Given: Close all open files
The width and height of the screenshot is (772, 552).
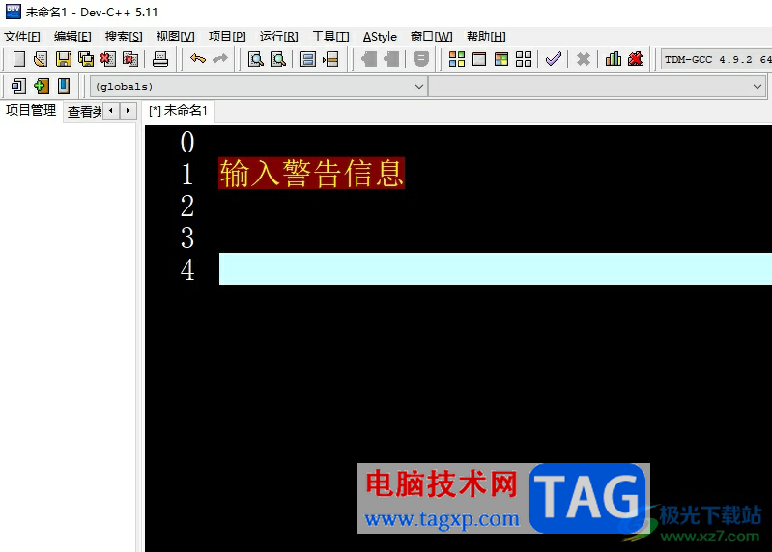Looking at the screenshot, I should [x=130, y=59].
